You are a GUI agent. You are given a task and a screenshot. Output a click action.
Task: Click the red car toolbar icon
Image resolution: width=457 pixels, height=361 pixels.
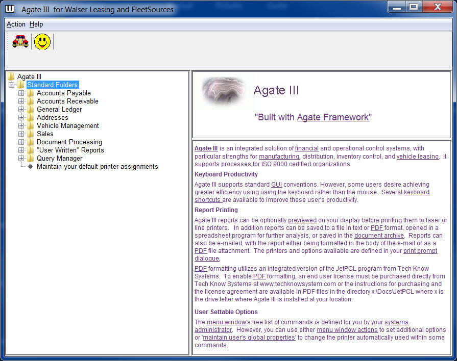(20, 42)
